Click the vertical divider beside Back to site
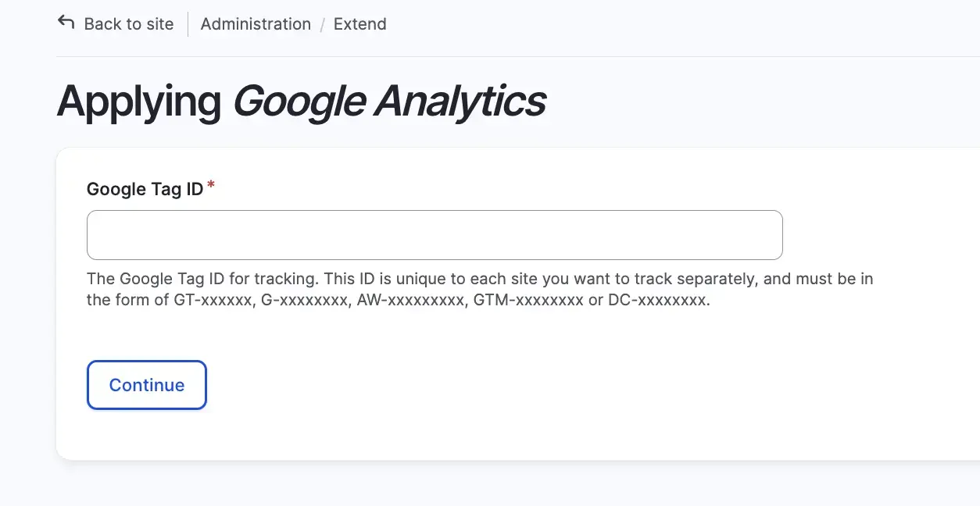 188,24
